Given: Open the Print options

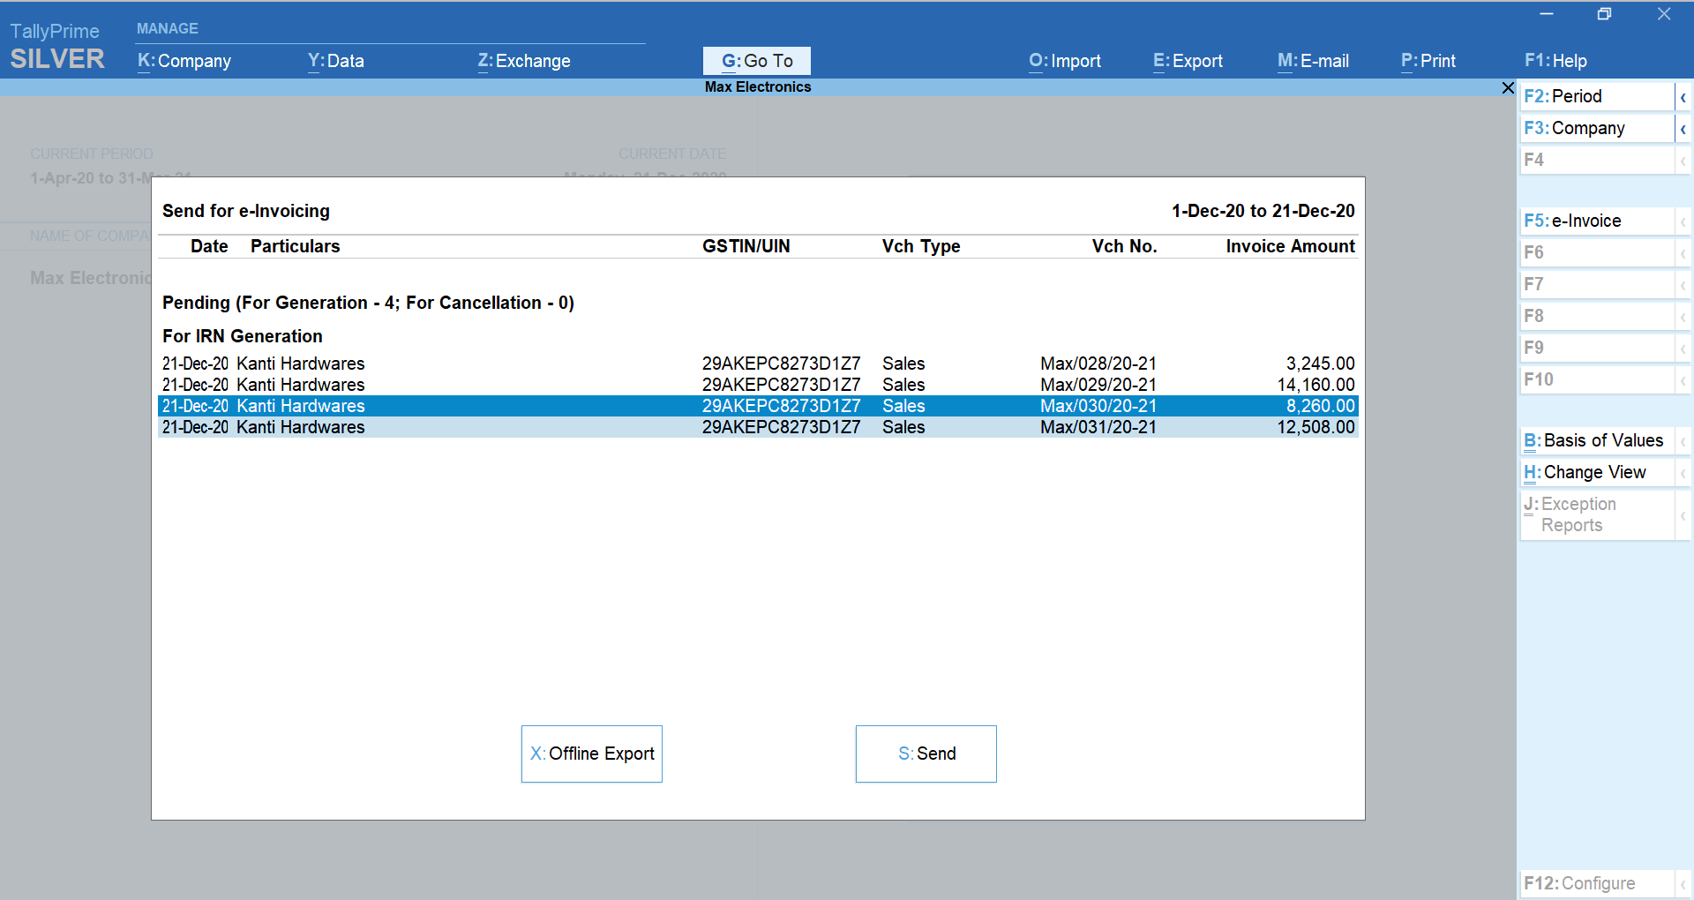Looking at the screenshot, I should point(1427,60).
